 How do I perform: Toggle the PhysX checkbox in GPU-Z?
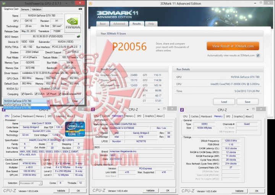click(48, 94)
